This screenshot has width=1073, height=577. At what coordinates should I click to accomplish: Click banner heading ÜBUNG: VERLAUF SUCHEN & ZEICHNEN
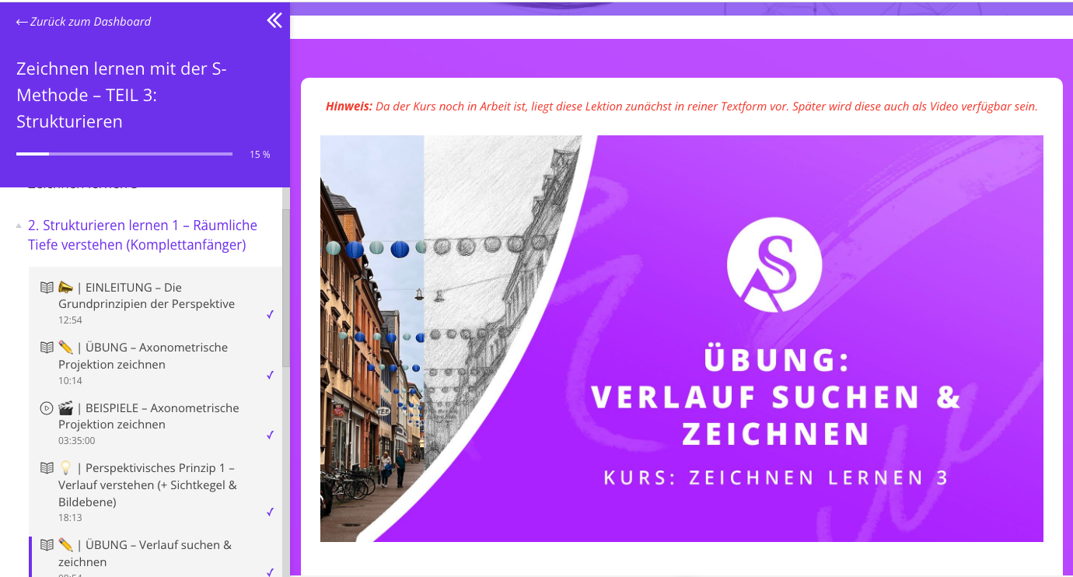pos(776,397)
